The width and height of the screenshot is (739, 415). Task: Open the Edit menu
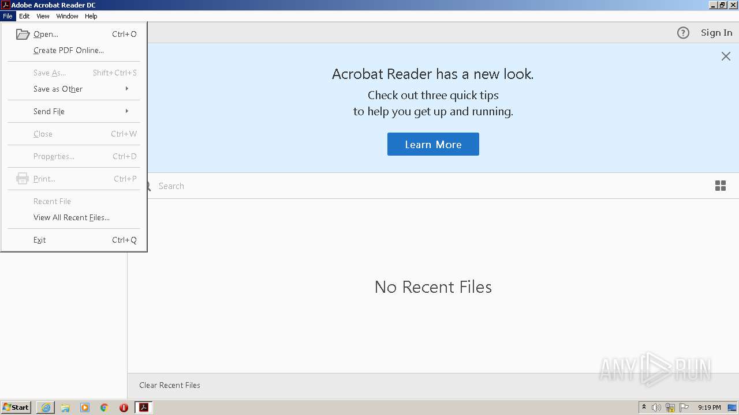click(x=24, y=16)
